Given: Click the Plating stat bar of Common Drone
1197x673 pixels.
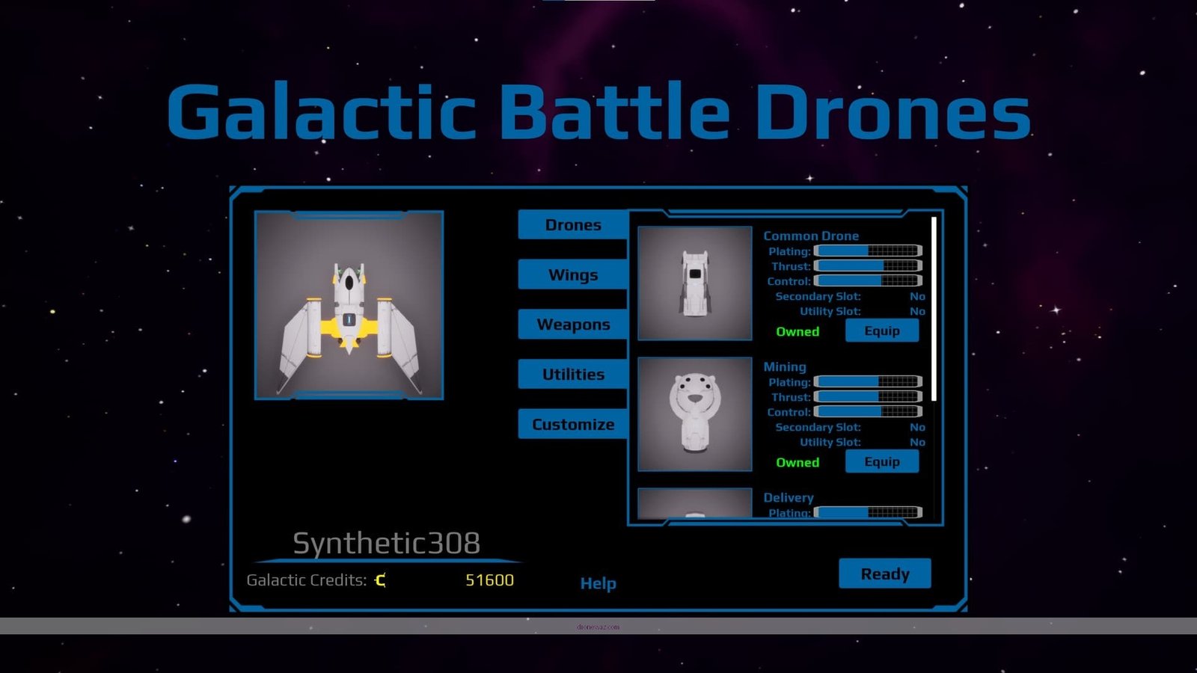Looking at the screenshot, I should pyautogui.click(x=868, y=251).
